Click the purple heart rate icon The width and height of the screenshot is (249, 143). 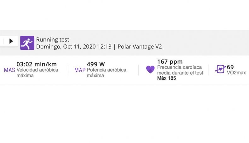150,70
